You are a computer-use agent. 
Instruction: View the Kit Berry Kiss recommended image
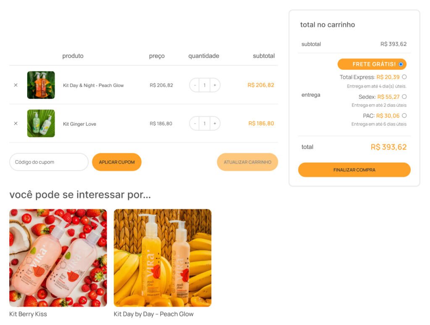point(58,258)
